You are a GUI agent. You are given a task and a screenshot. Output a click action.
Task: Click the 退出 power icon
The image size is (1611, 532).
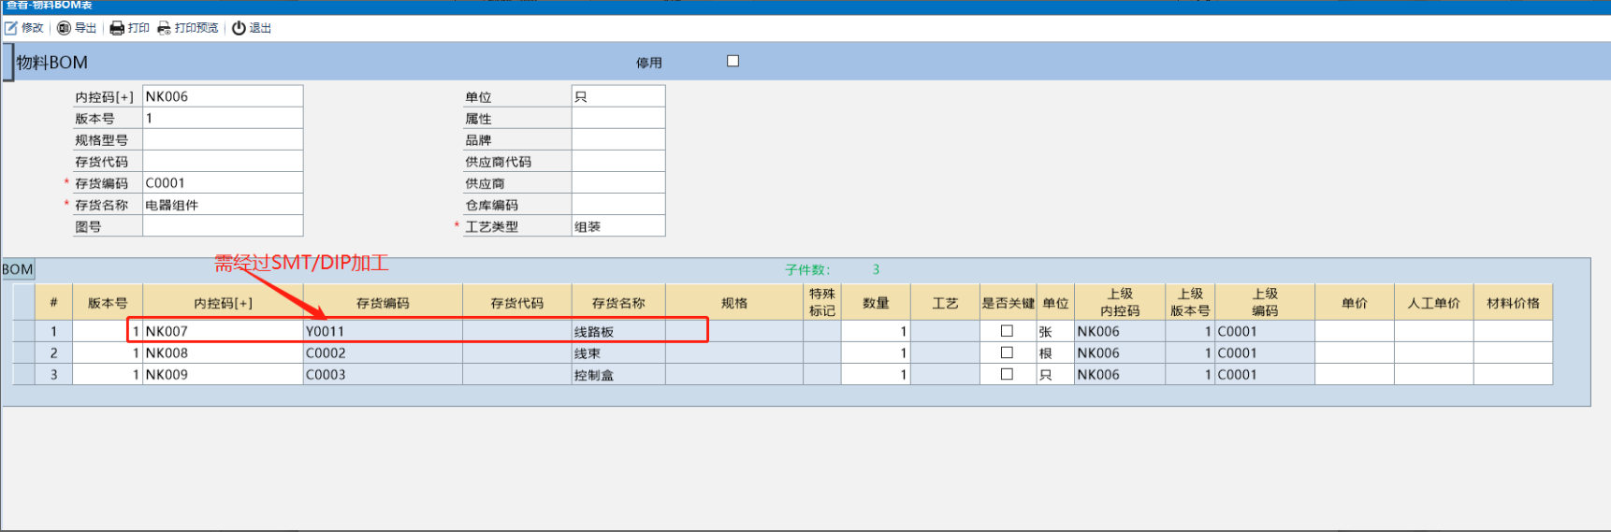[x=239, y=28]
